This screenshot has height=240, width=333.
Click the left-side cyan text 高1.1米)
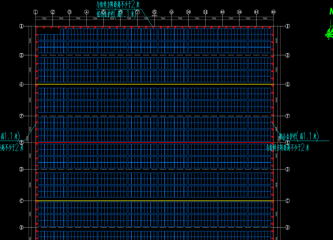point(10,136)
